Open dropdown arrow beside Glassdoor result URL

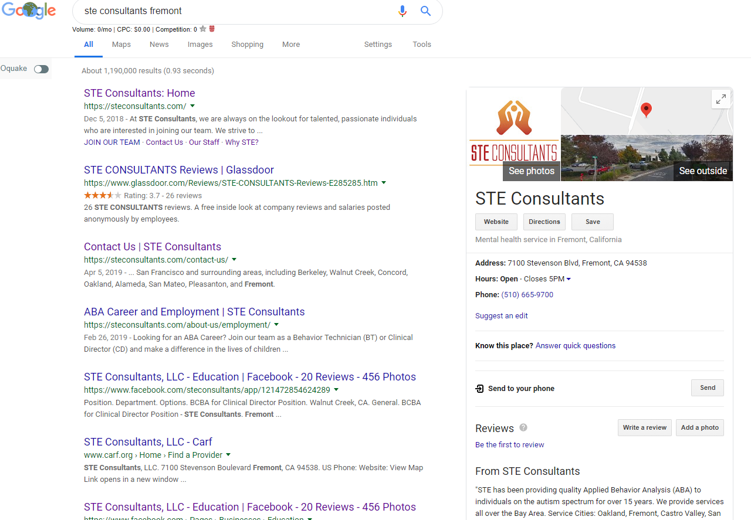384,183
